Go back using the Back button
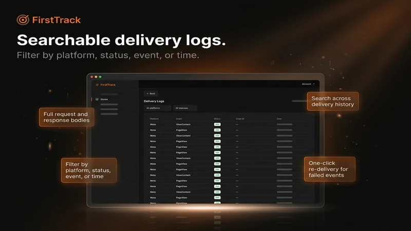411x231 pixels. pyautogui.click(x=151, y=93)
